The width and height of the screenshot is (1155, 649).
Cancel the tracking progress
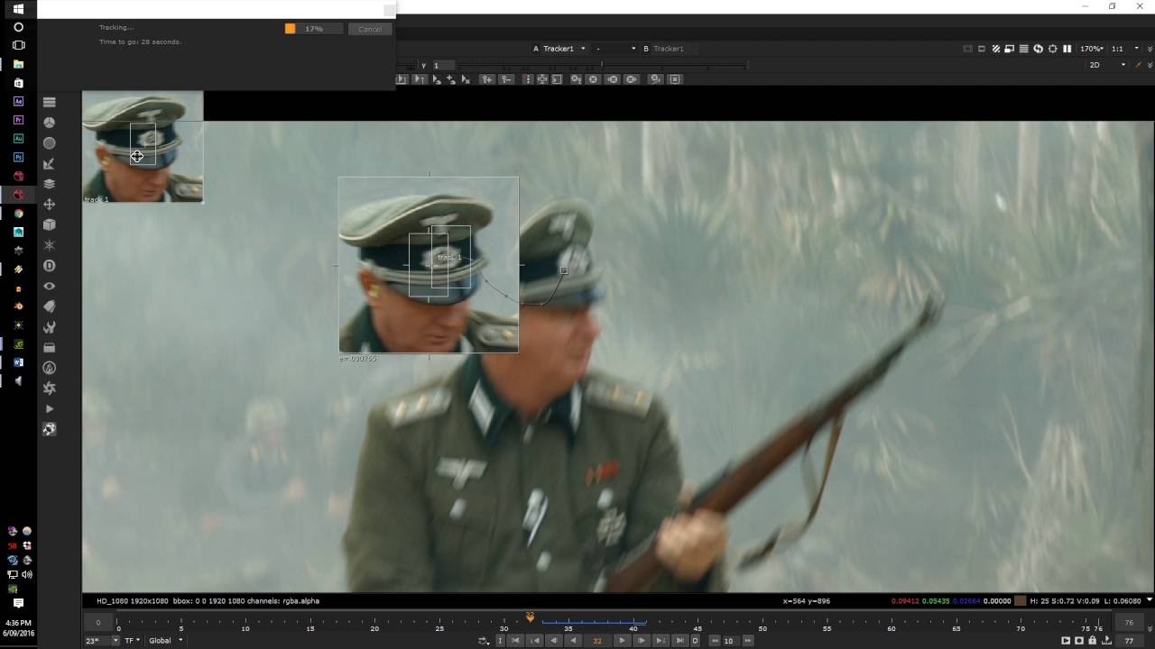[370, 29]
